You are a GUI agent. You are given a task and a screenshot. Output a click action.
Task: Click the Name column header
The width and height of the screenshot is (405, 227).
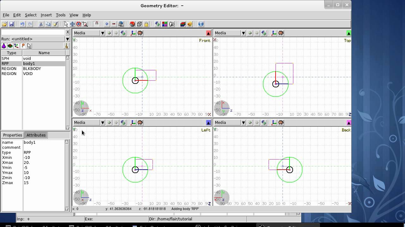44,53
